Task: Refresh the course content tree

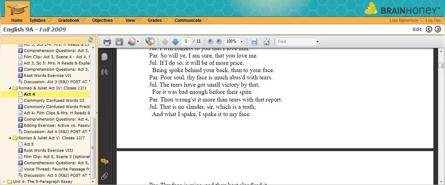Action: [x=90, y=40]
